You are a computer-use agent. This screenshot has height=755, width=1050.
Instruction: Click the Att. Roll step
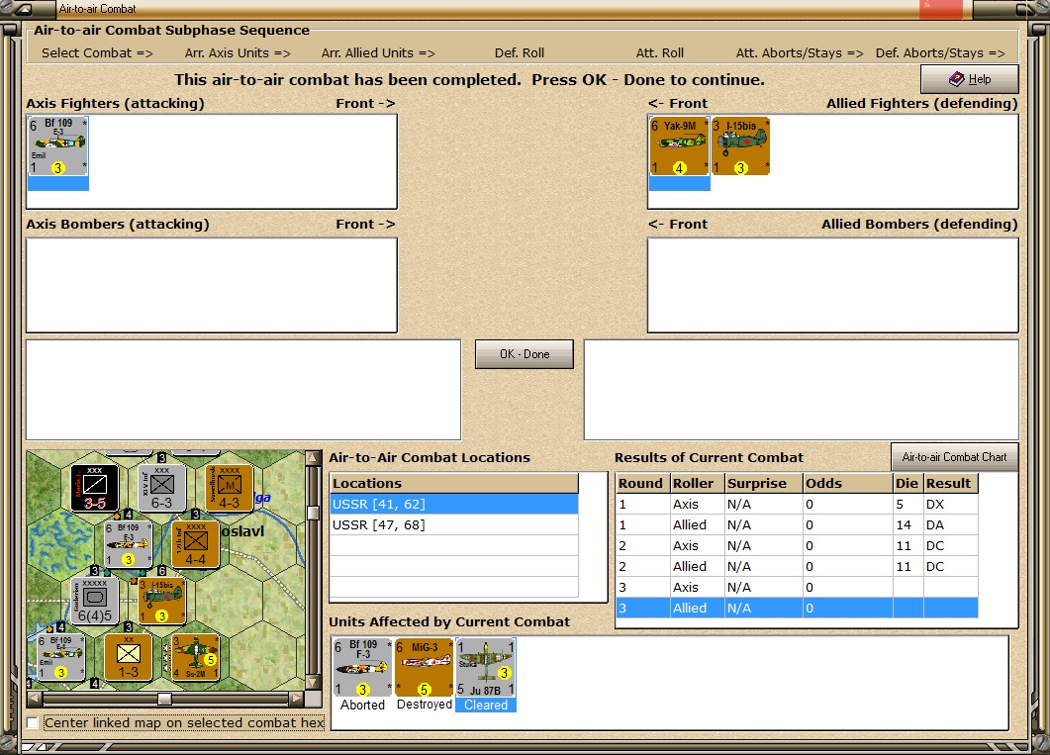[x=660, y=52]
